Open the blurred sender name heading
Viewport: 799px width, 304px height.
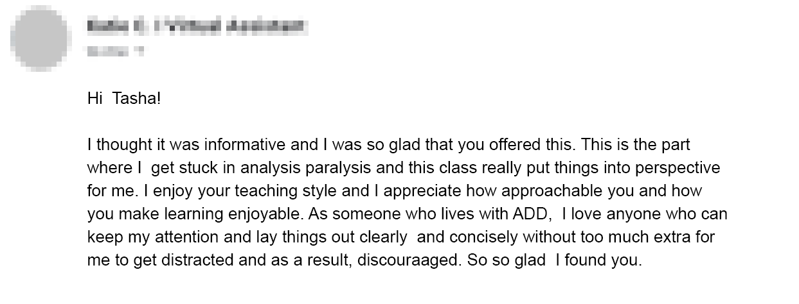pos(196,27)
